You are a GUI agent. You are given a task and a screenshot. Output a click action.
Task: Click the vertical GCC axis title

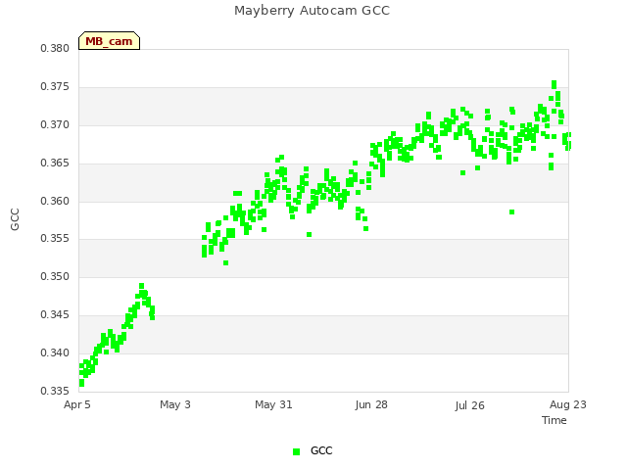coord(15,219)
